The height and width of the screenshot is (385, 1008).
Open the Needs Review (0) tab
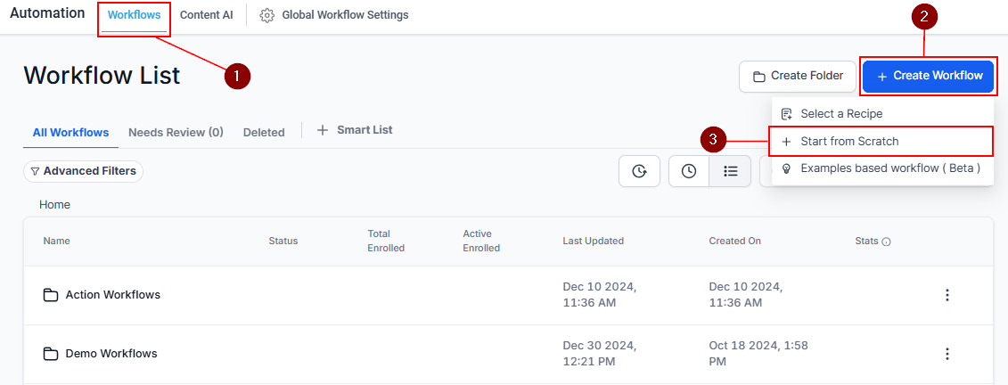pos(176,133)
